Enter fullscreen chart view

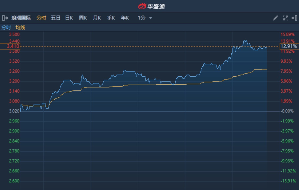pos(285,18)
